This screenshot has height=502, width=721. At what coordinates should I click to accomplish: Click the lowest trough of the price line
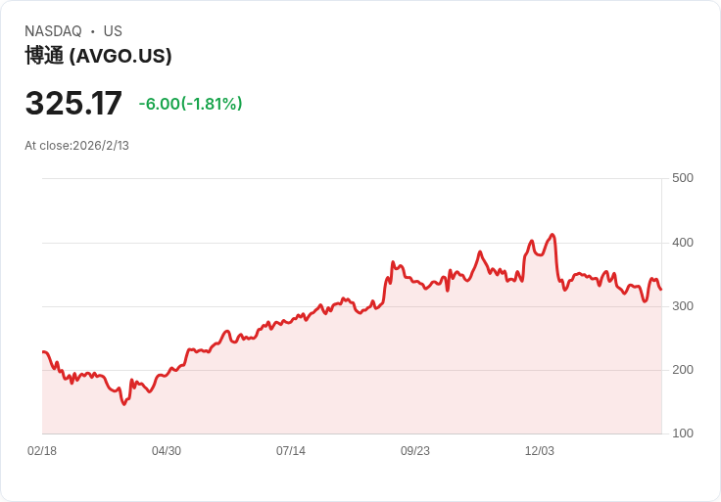[124, 404]
